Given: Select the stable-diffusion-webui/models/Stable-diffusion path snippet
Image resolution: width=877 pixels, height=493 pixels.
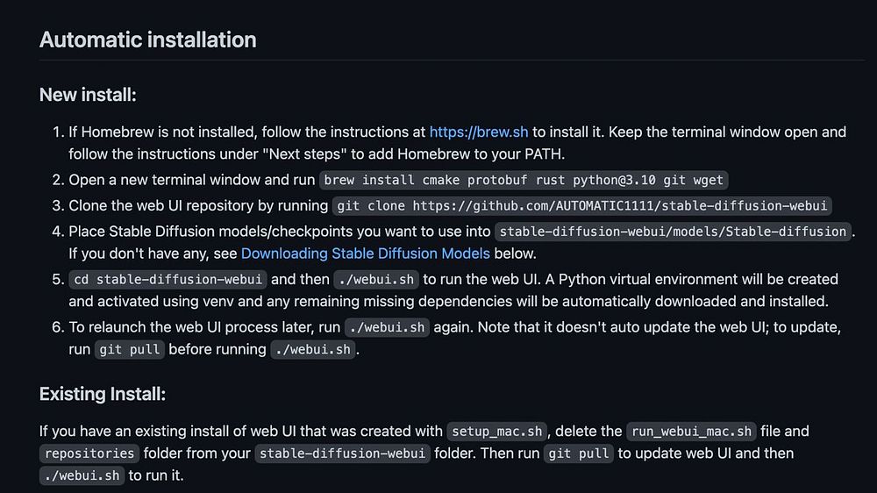Looking at the screenshot, I should click(x=674, y=232).
